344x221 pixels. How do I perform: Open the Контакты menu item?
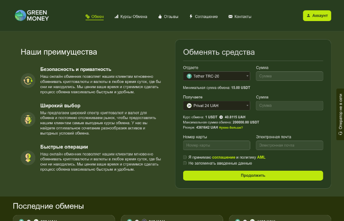tap(240, 17)
